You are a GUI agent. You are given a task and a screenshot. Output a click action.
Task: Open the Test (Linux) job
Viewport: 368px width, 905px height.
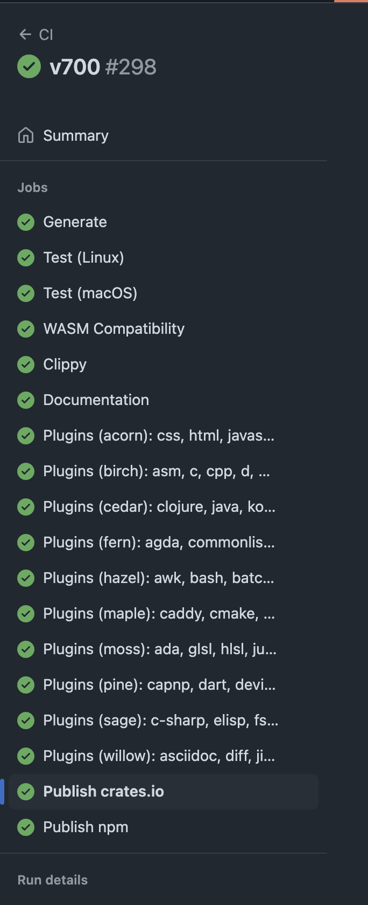tap(83, 257)
